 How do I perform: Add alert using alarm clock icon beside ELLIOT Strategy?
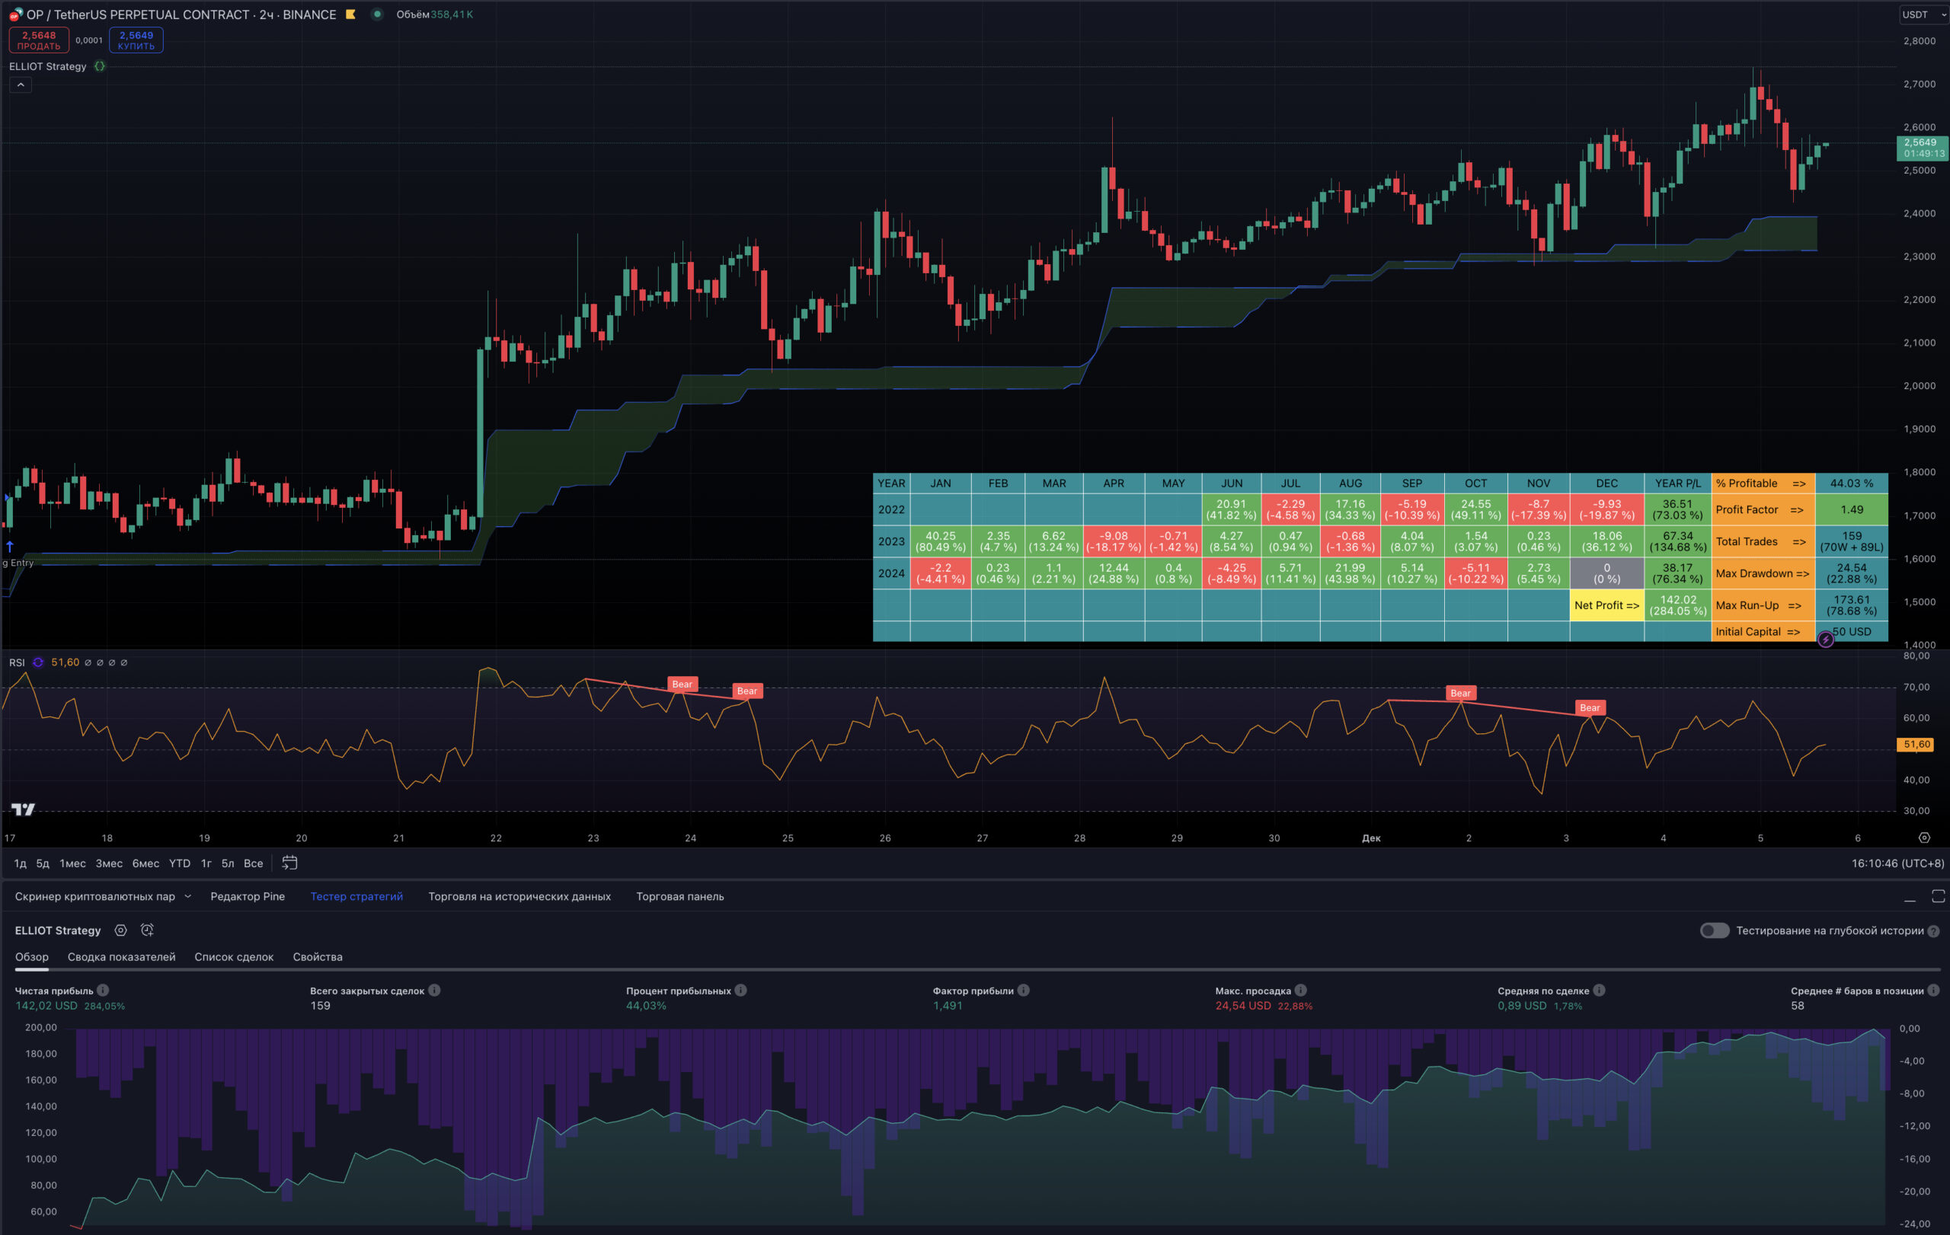click(147, 930)
